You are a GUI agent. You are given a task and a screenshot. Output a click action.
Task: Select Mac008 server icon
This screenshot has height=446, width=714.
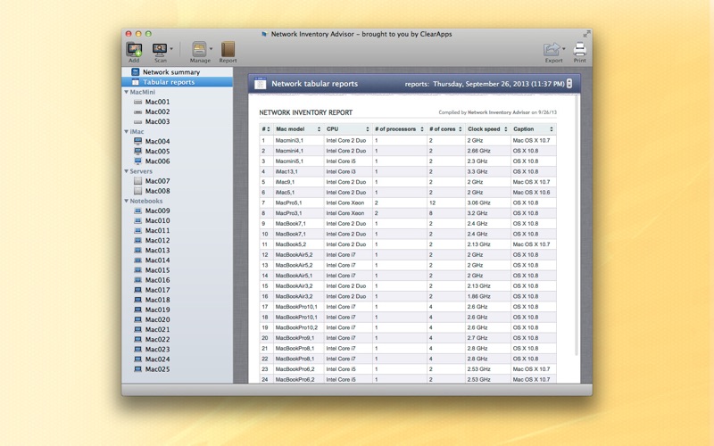137,191
